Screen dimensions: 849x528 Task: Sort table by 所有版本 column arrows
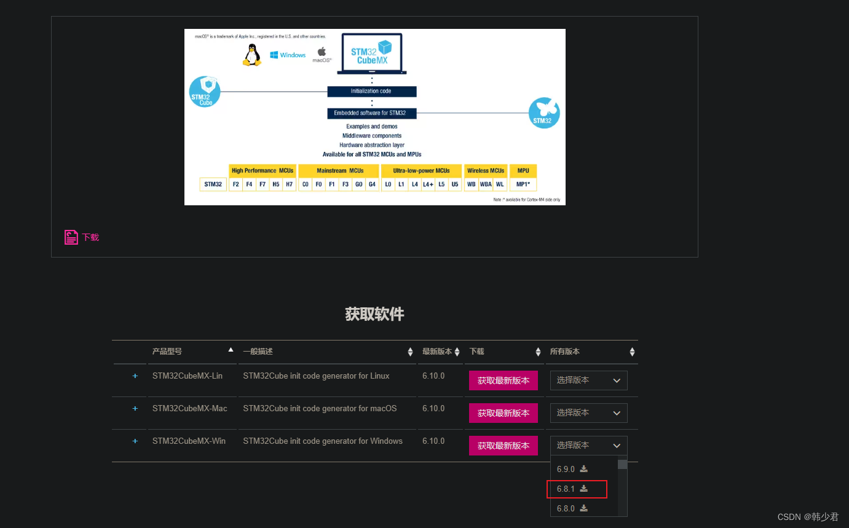tap(632, 352)
